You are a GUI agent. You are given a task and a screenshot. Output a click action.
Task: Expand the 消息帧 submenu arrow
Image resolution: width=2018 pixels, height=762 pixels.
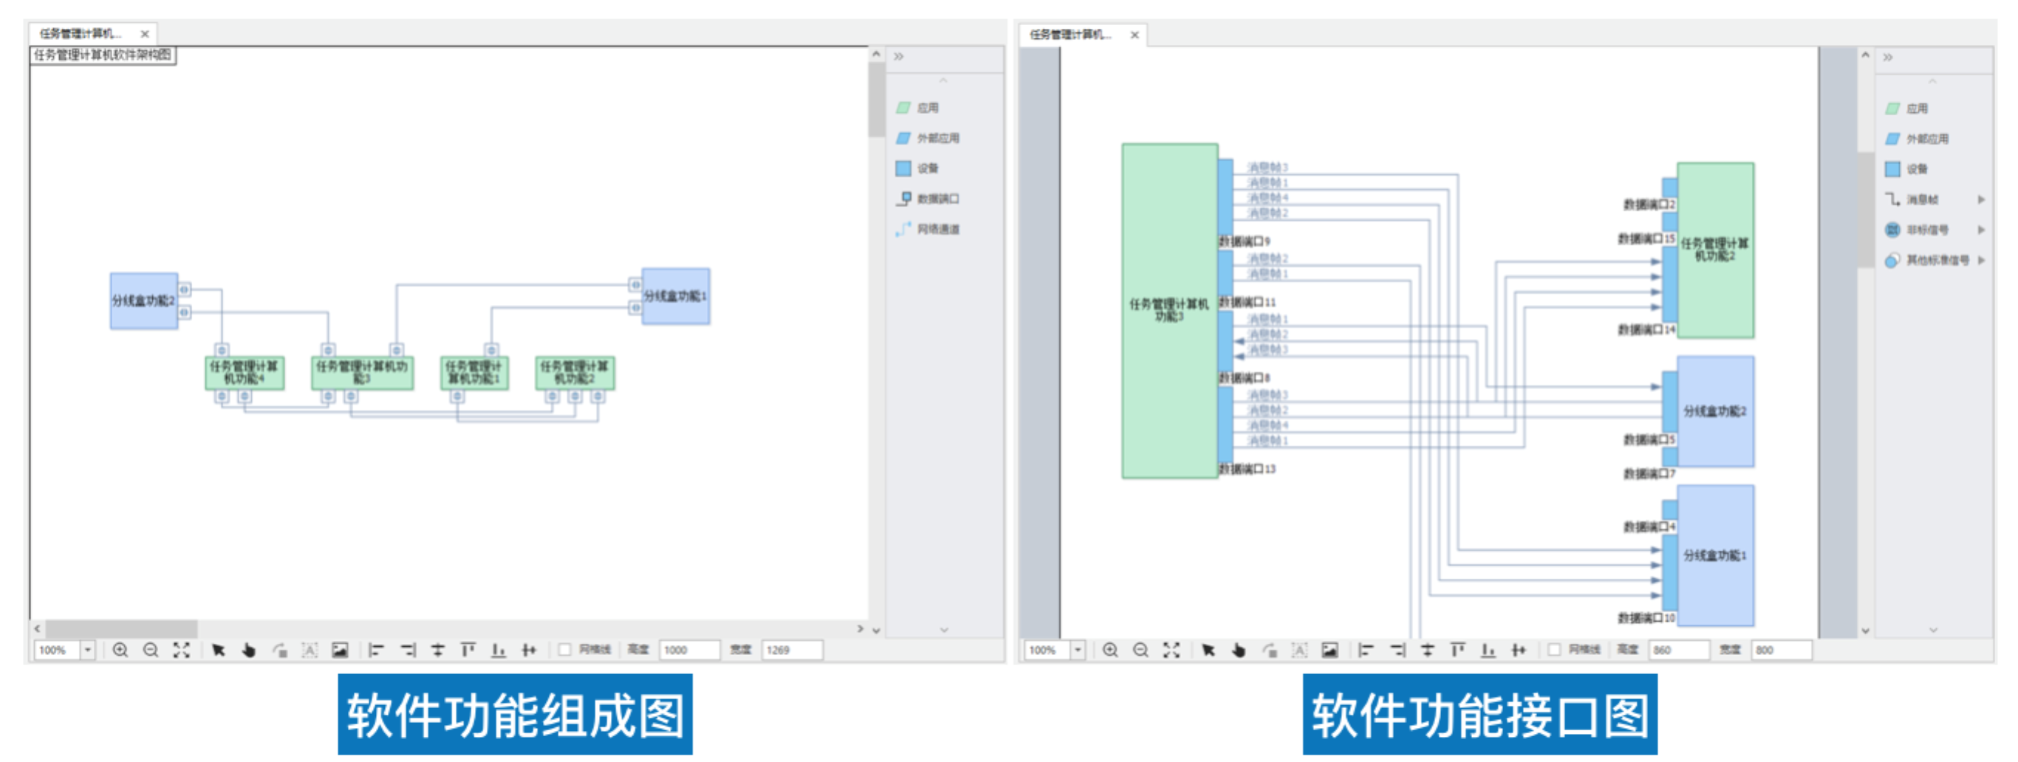click(x=1980, y=199)
